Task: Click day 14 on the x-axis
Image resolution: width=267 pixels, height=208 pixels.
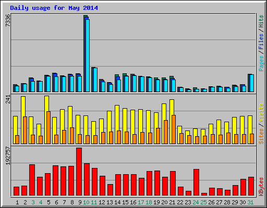Action: pos(117,202)
